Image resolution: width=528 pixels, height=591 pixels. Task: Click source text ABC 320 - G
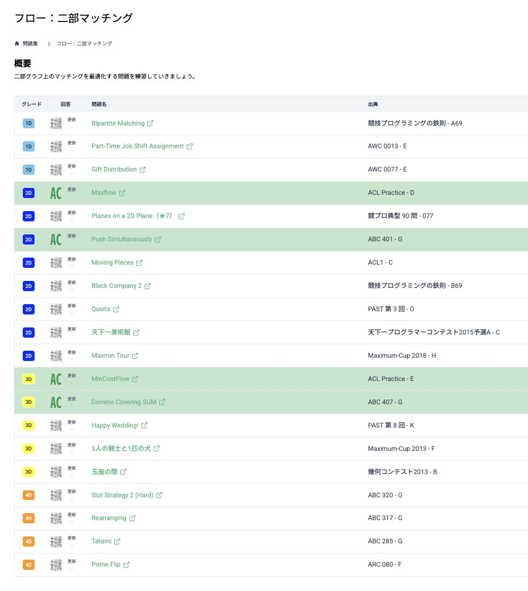click(385, 495)
